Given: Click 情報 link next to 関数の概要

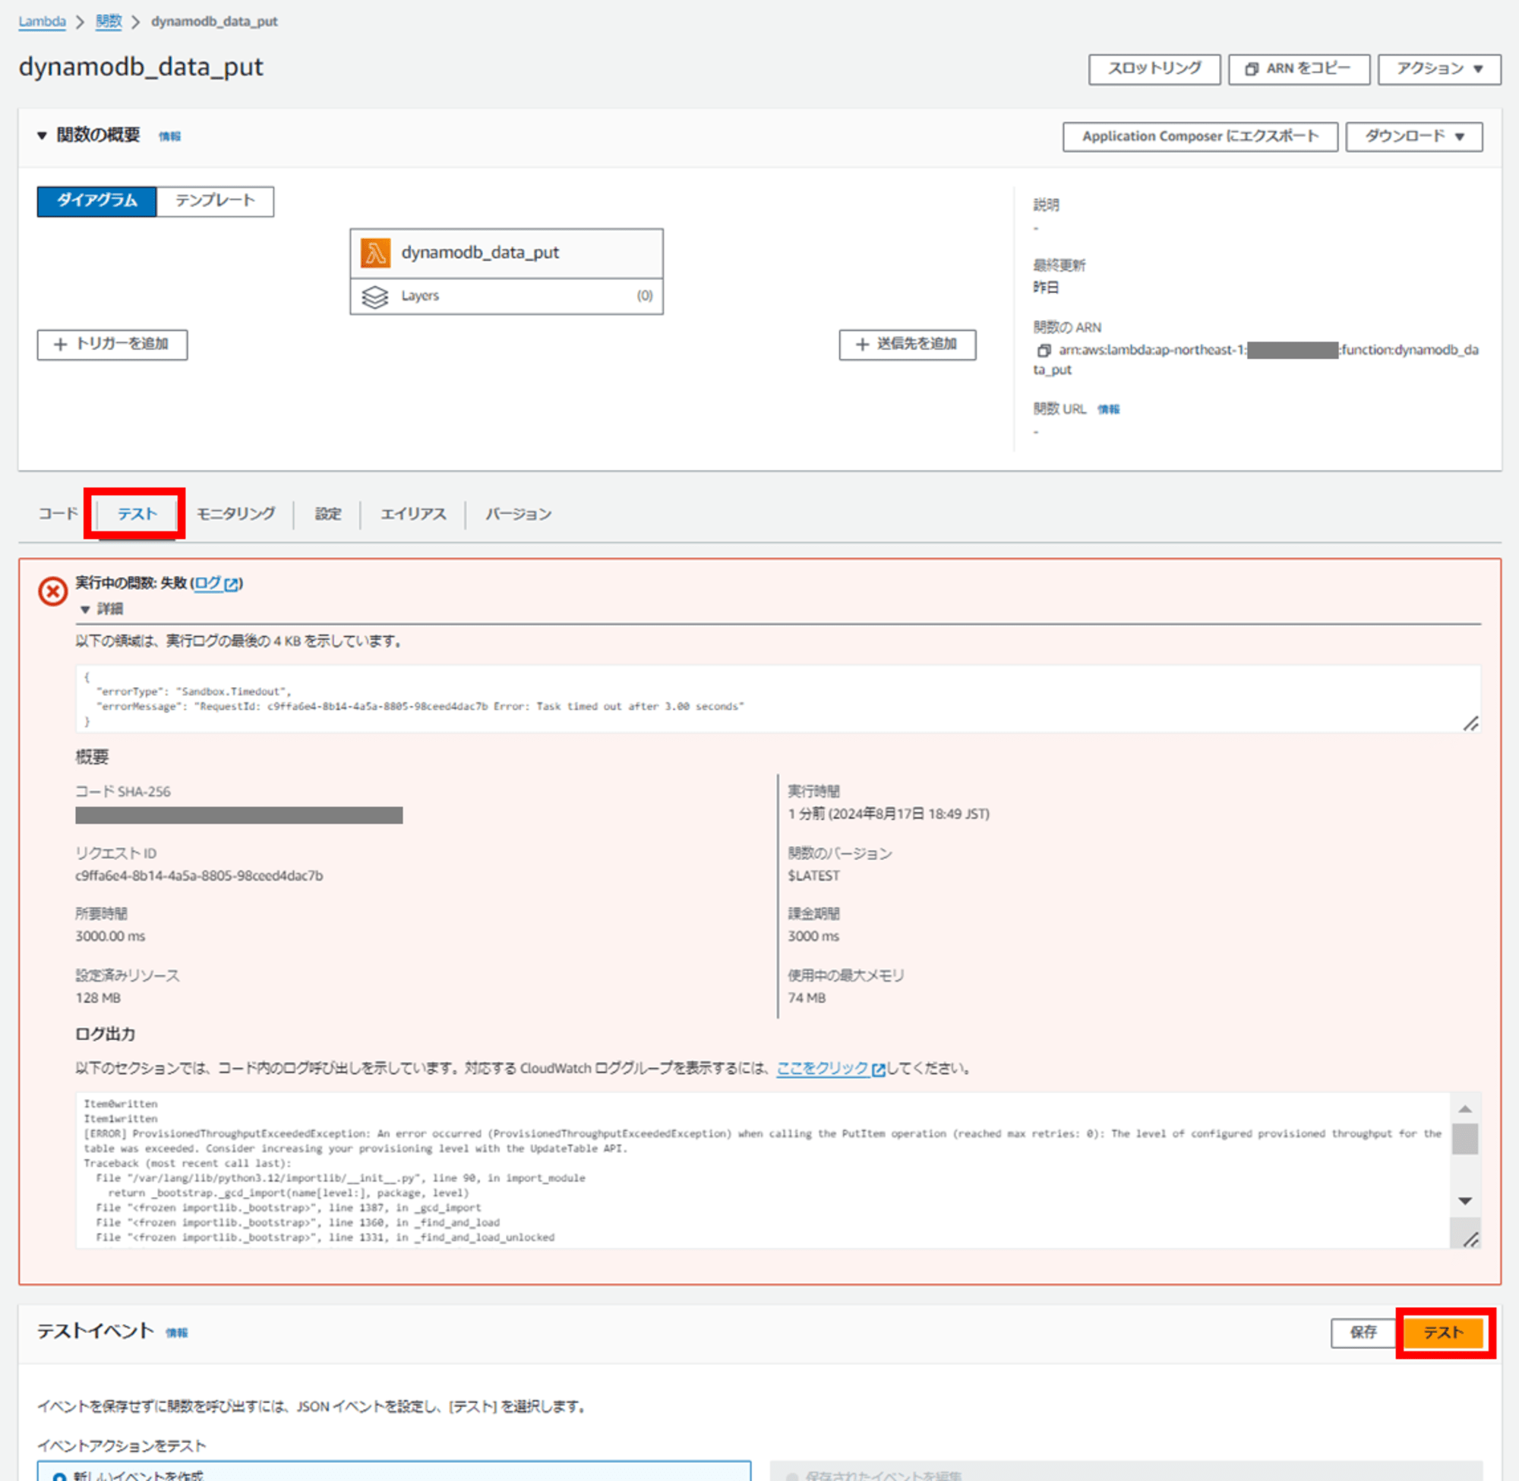Looking at the screenshot, I should [x=169, y=136].
